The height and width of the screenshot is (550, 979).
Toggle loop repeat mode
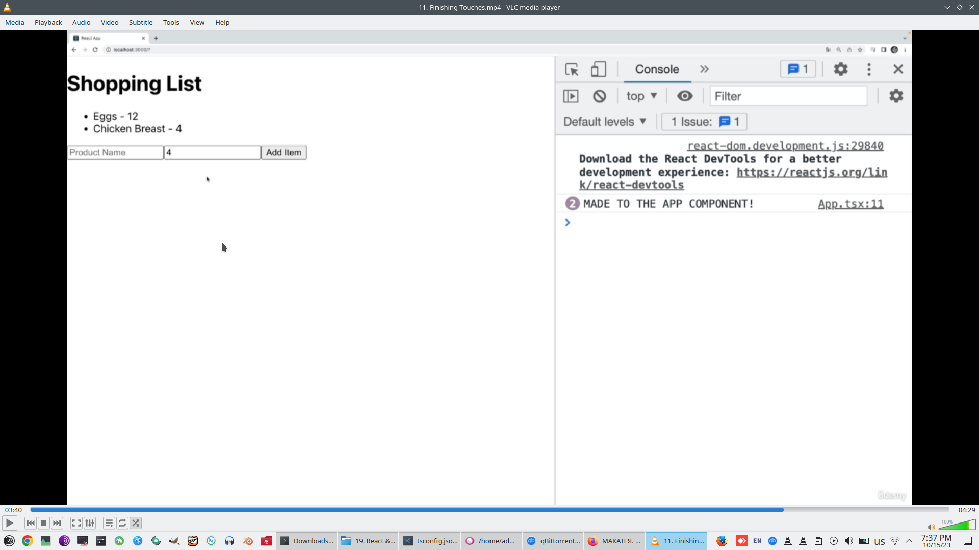click(122, 523)
